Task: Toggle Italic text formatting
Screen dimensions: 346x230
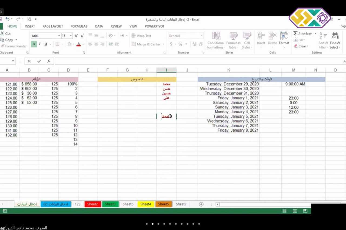Action: pos(40,44)
